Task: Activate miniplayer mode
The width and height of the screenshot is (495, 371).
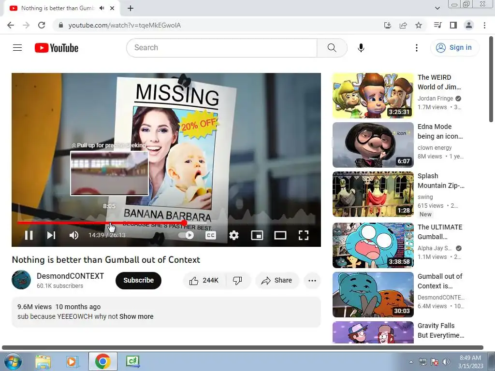Action: click(x=257, y=235)
